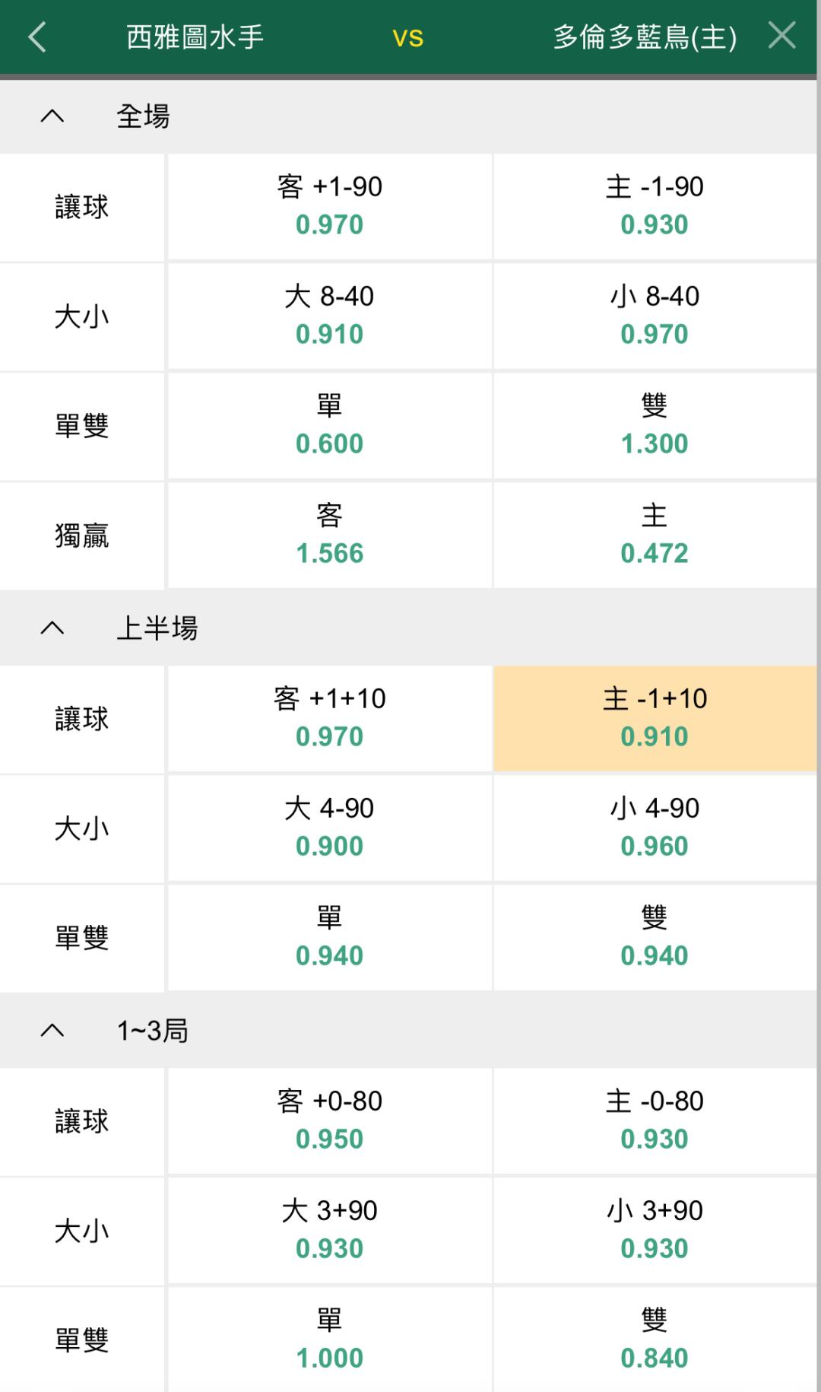Choose full-game 雙 odds 1.300
Viewport: 821px width, 1392px height.
pyautogui.click(x=655, y=425)
